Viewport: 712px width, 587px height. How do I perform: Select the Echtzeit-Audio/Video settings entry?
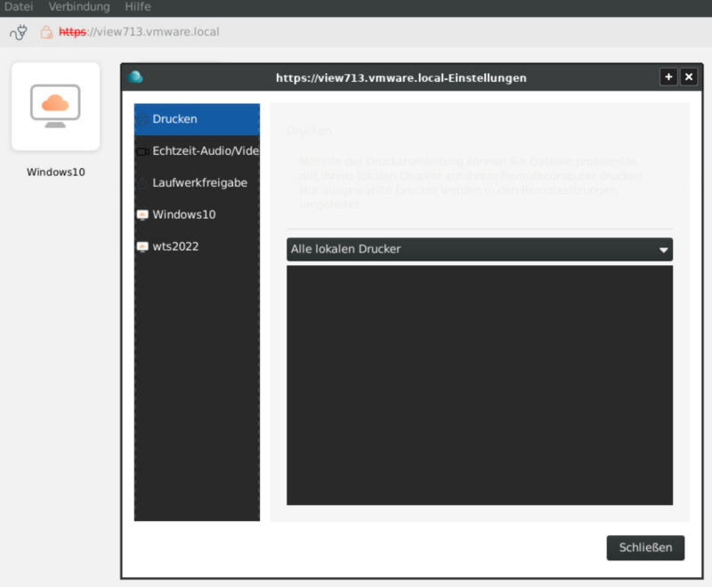[x=205, y=151]
